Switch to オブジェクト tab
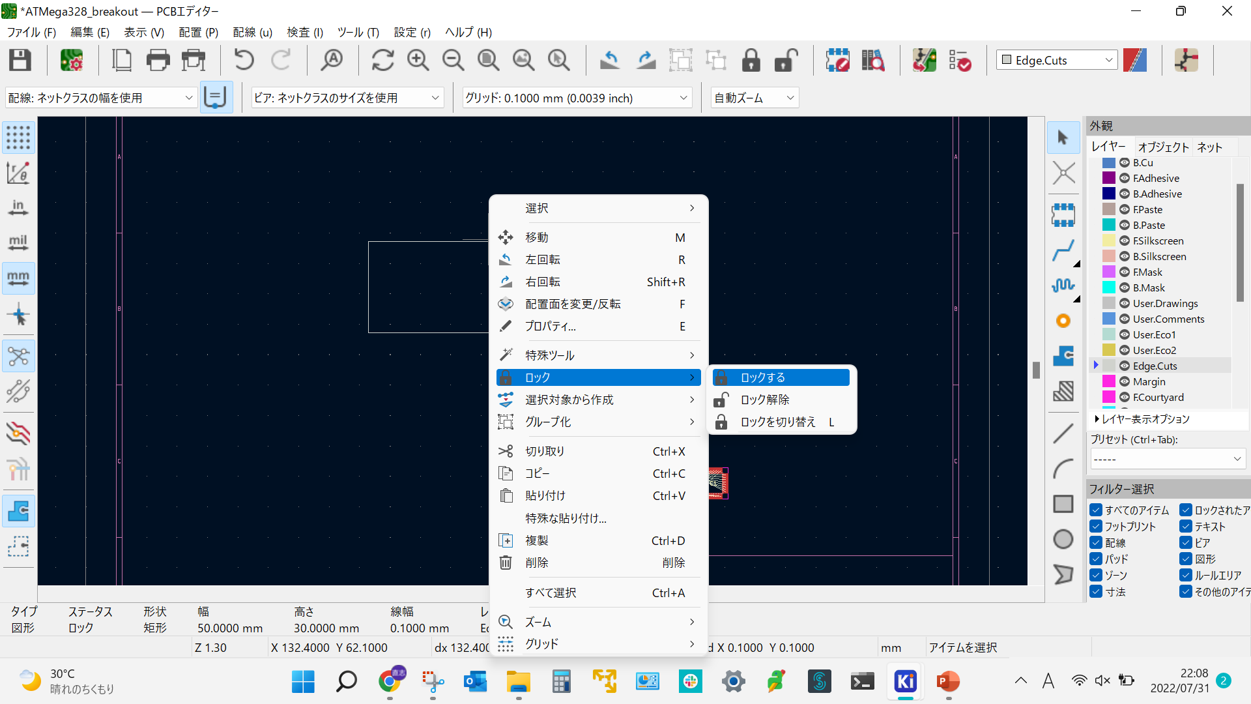The width and height of the screenshot is (1251, 704). pos(1163,147)
